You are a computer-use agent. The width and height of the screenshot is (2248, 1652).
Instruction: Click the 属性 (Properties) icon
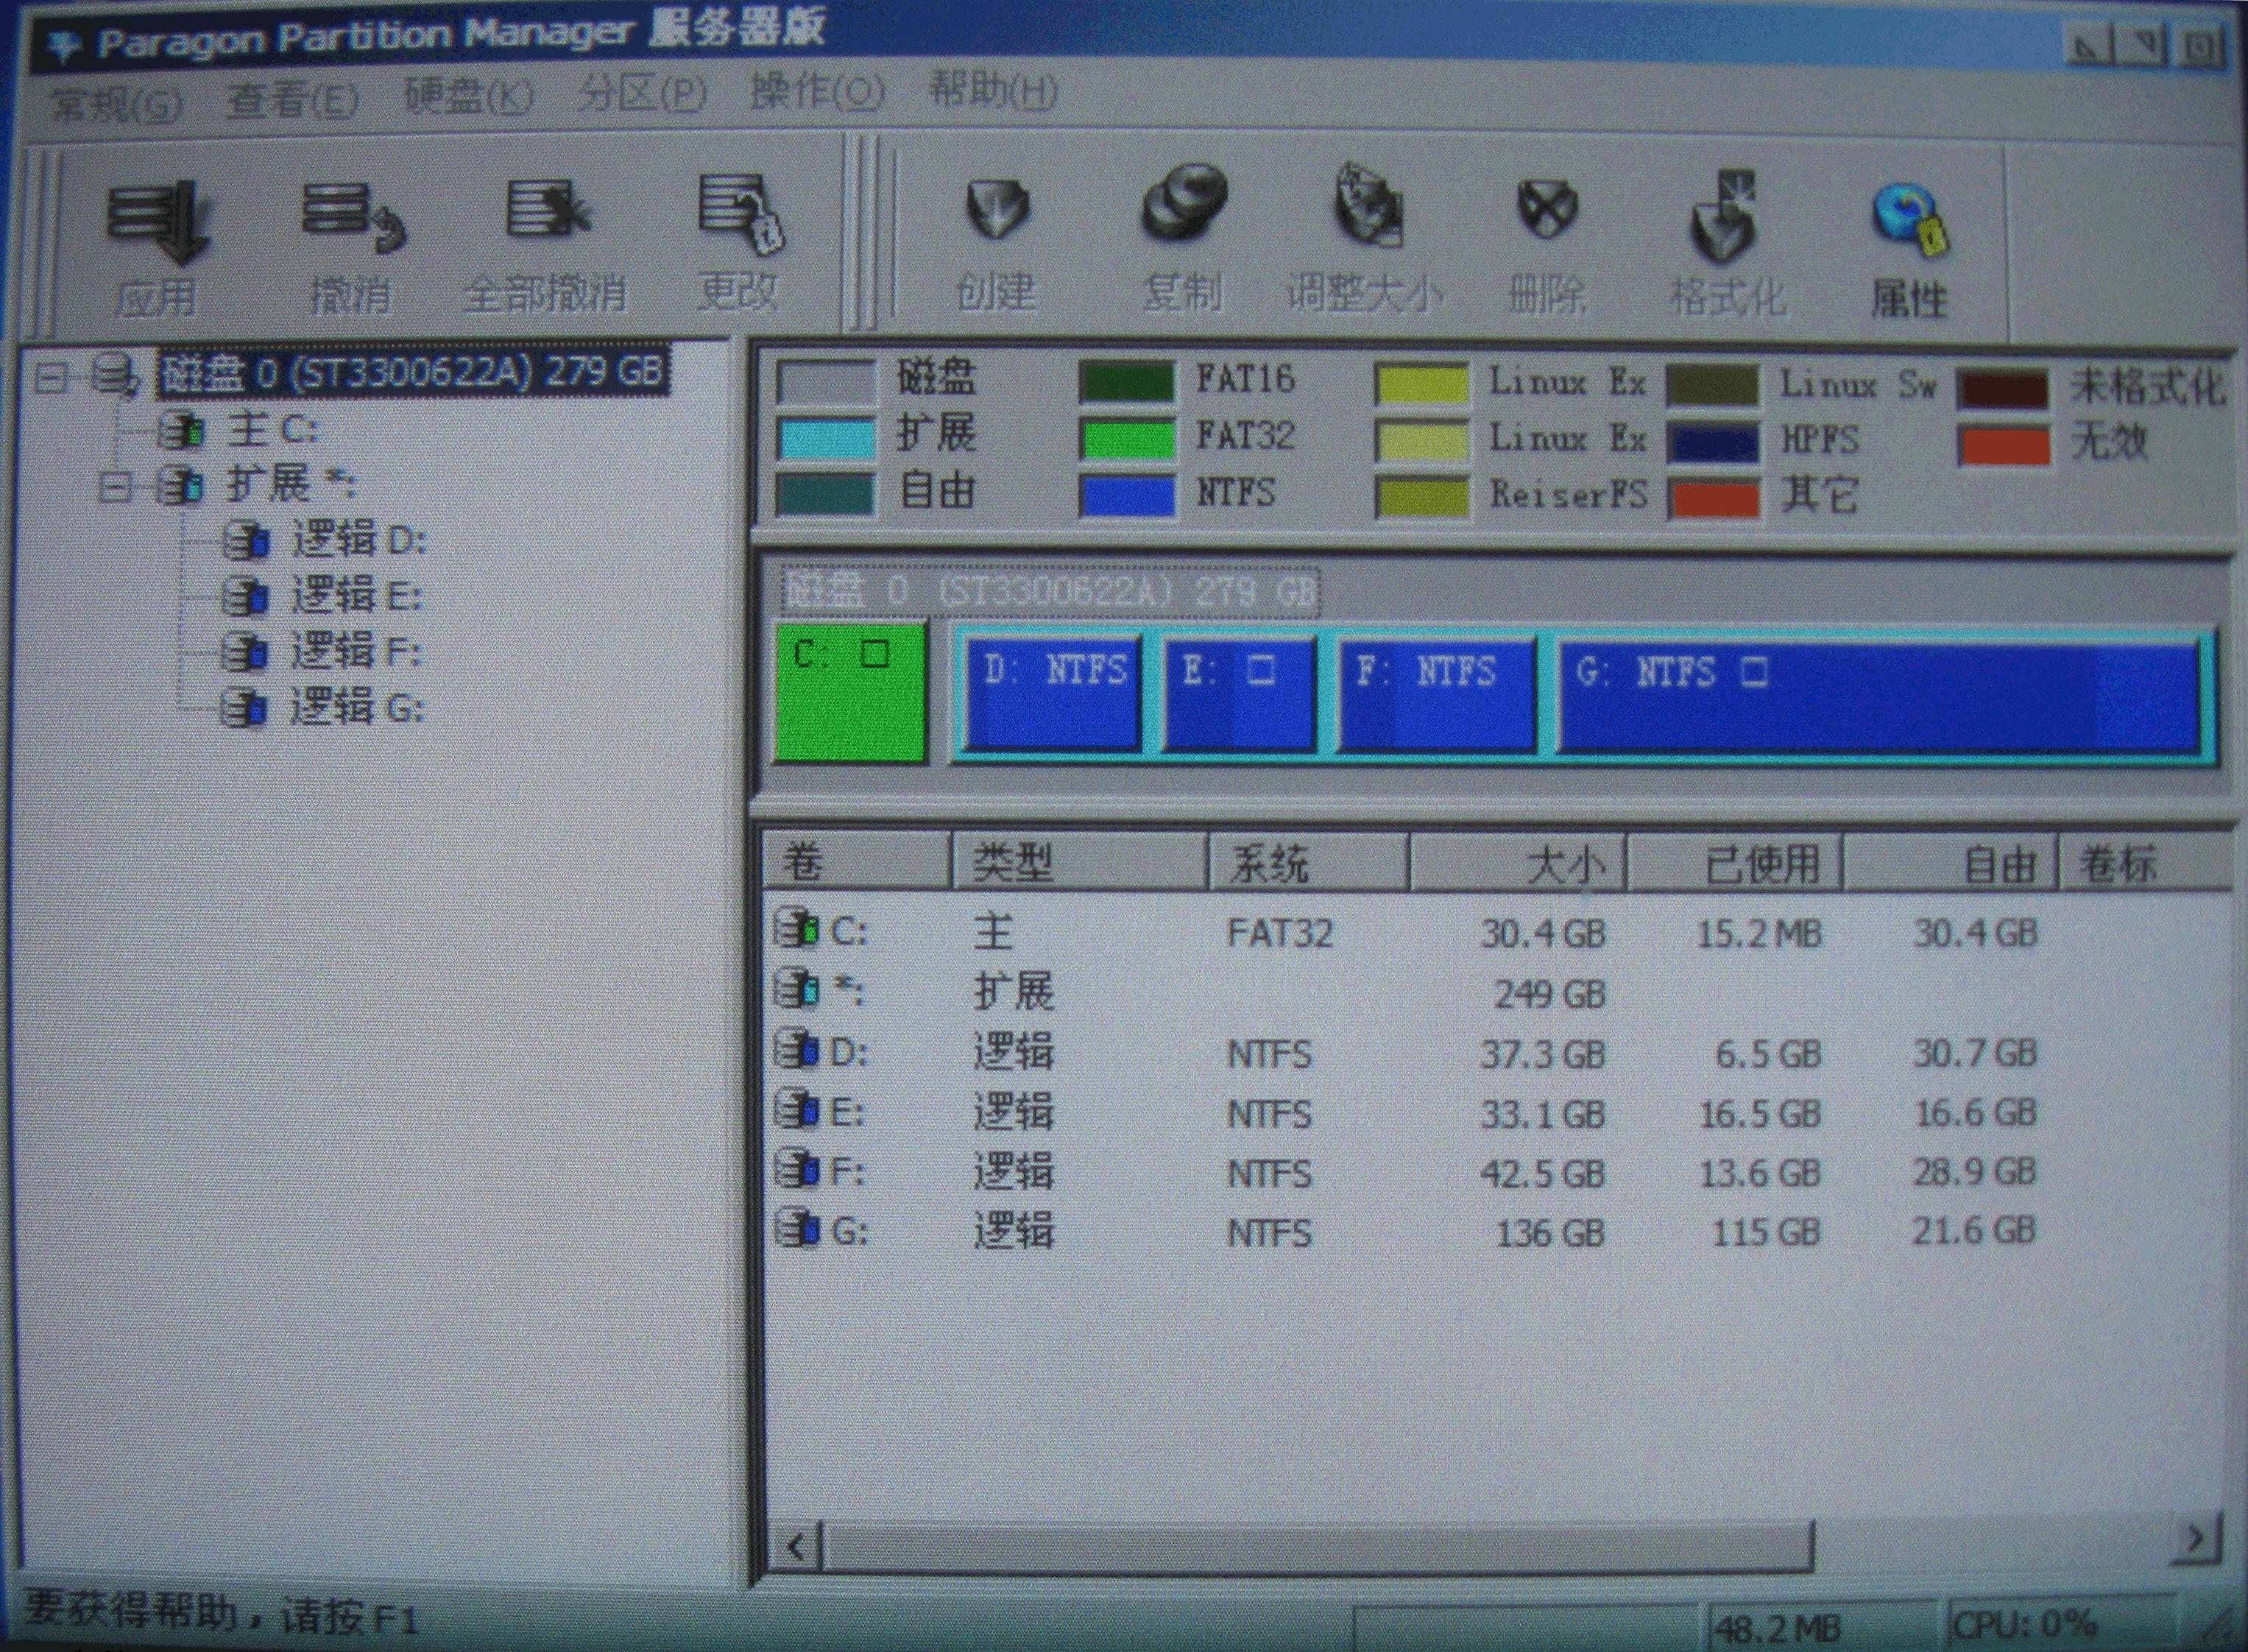click(1911, 220)
